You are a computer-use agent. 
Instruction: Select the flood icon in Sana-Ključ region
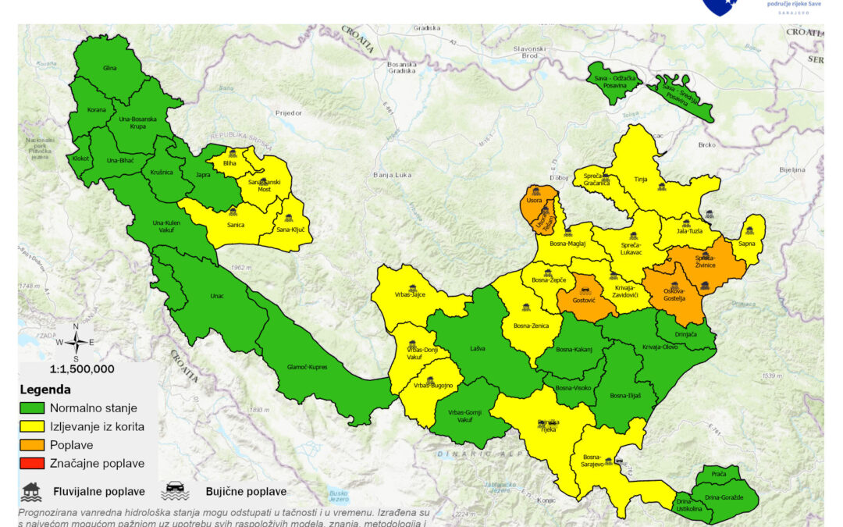(288, 219)
